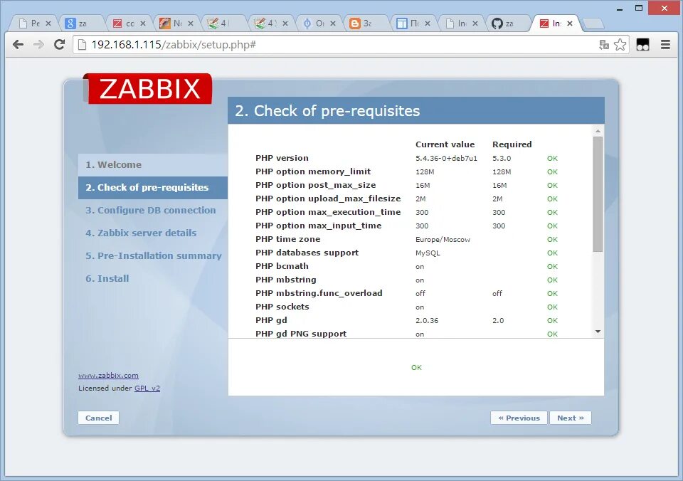This screenshot has height=481, width=683.
Task: Click the 'PHP sockets' label
Action: point(282,307)
